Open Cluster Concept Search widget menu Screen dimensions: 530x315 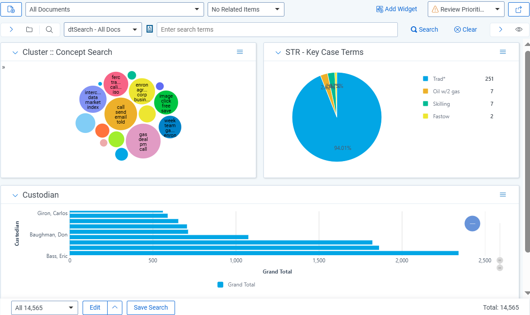(x=240, y=52)
